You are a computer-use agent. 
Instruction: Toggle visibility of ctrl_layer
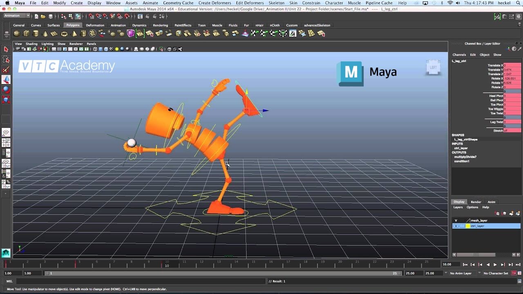456,226
